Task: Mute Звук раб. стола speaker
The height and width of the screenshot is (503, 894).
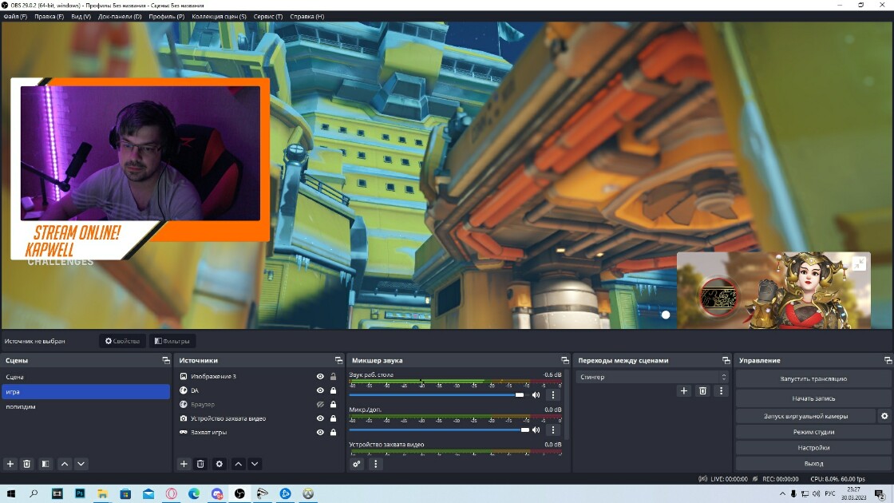Action: (536, 394)
